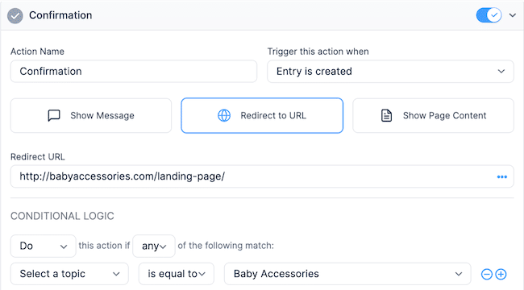Click the Redirect URL input field

262,176
